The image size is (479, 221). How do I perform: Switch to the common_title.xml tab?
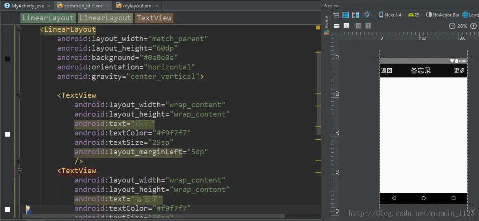83,6
